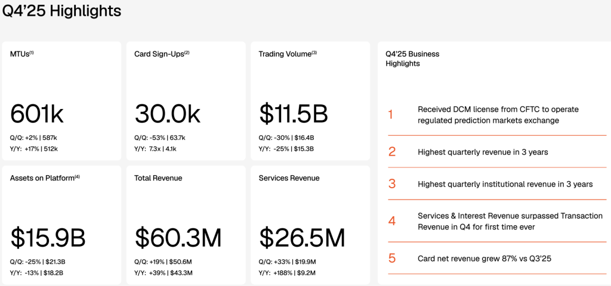Click Services Revenue Y/Y +188% line
Screen dimensions: 611x286
[287, 273]
